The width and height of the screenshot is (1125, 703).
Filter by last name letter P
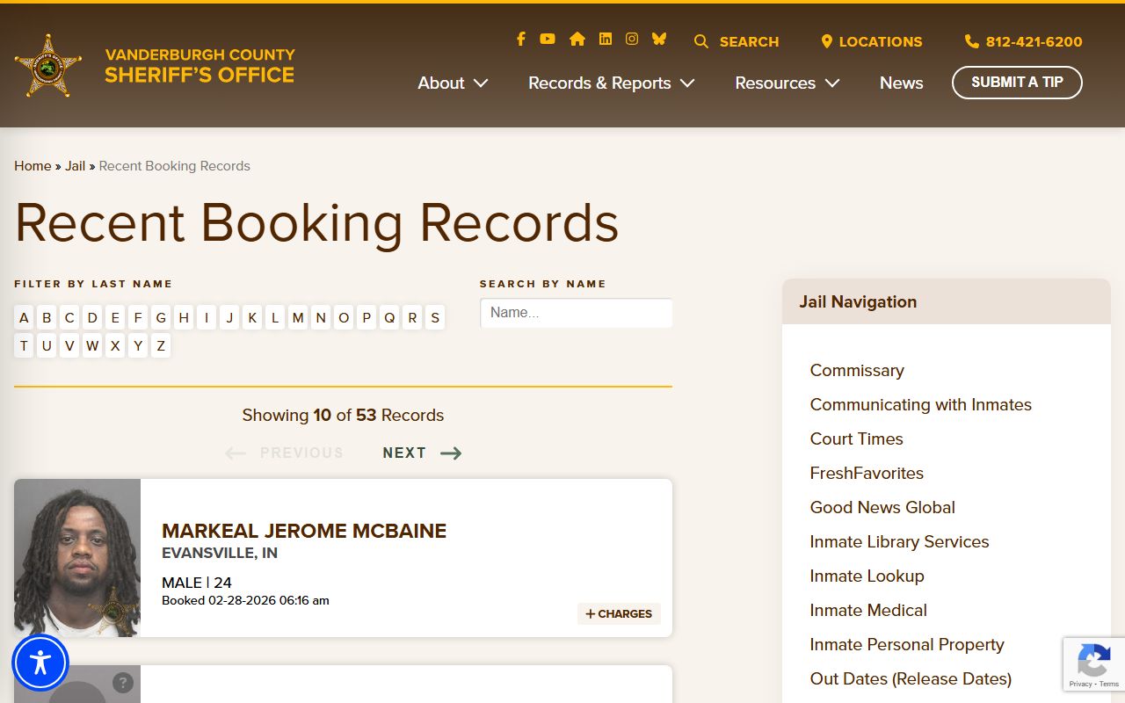[x=367, y=318]
